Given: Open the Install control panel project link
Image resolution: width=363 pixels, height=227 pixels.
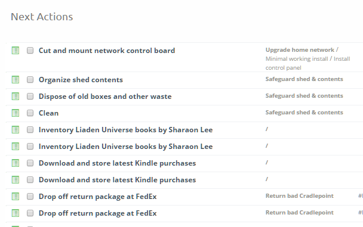Looking at the screenshot, I should point(307,63).
